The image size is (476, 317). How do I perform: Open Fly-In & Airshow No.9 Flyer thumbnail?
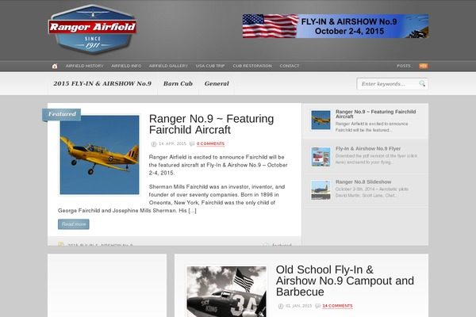[321, 157]
